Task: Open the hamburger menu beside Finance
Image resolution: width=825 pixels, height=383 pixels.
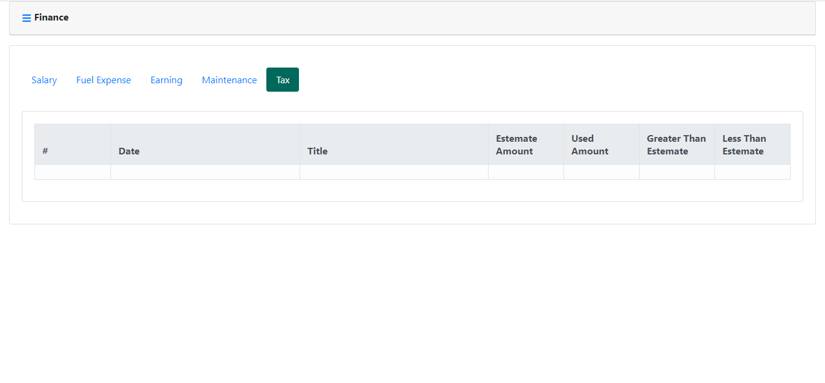Action: pos(27,18)
